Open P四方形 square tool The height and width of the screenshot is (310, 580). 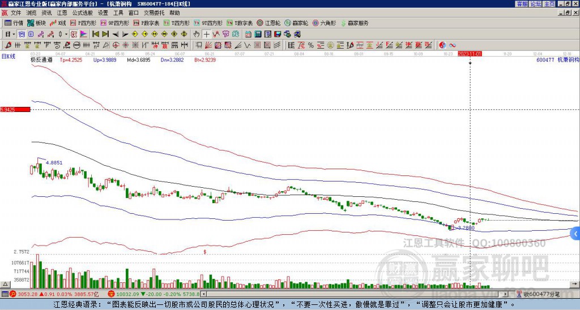coord(83,23)
